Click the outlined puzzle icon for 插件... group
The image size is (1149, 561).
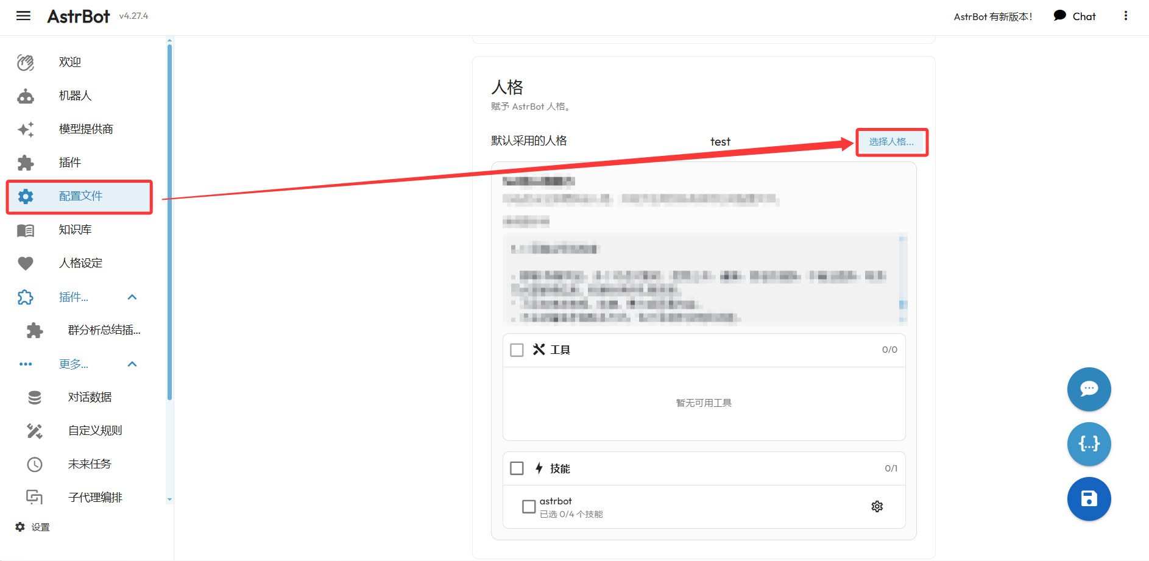pos(26,297)
